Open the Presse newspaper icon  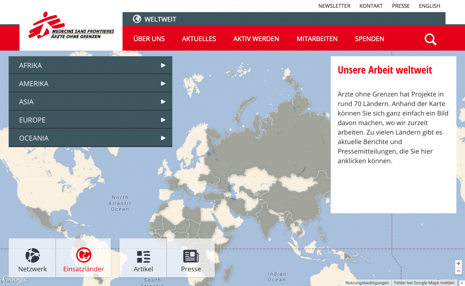point(191,256)
